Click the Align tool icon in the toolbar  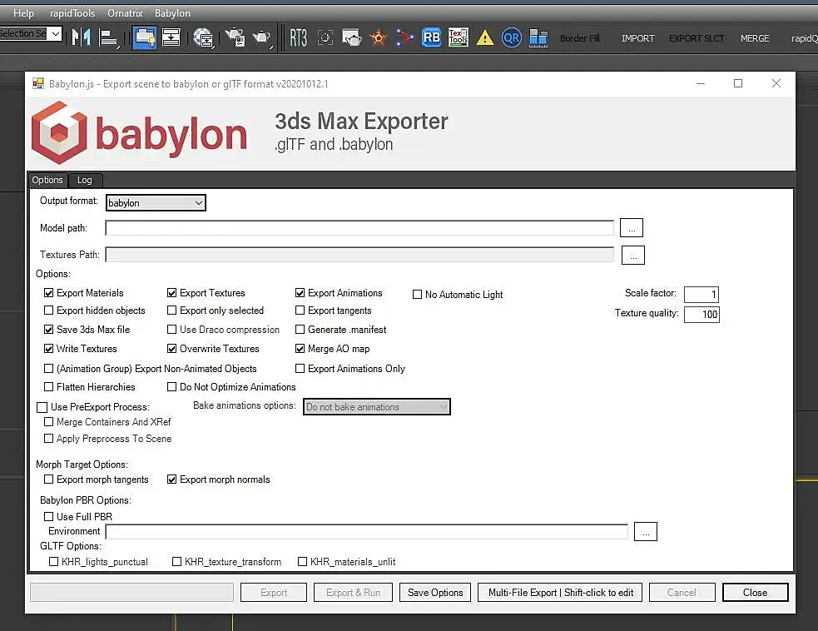(108, 38)
